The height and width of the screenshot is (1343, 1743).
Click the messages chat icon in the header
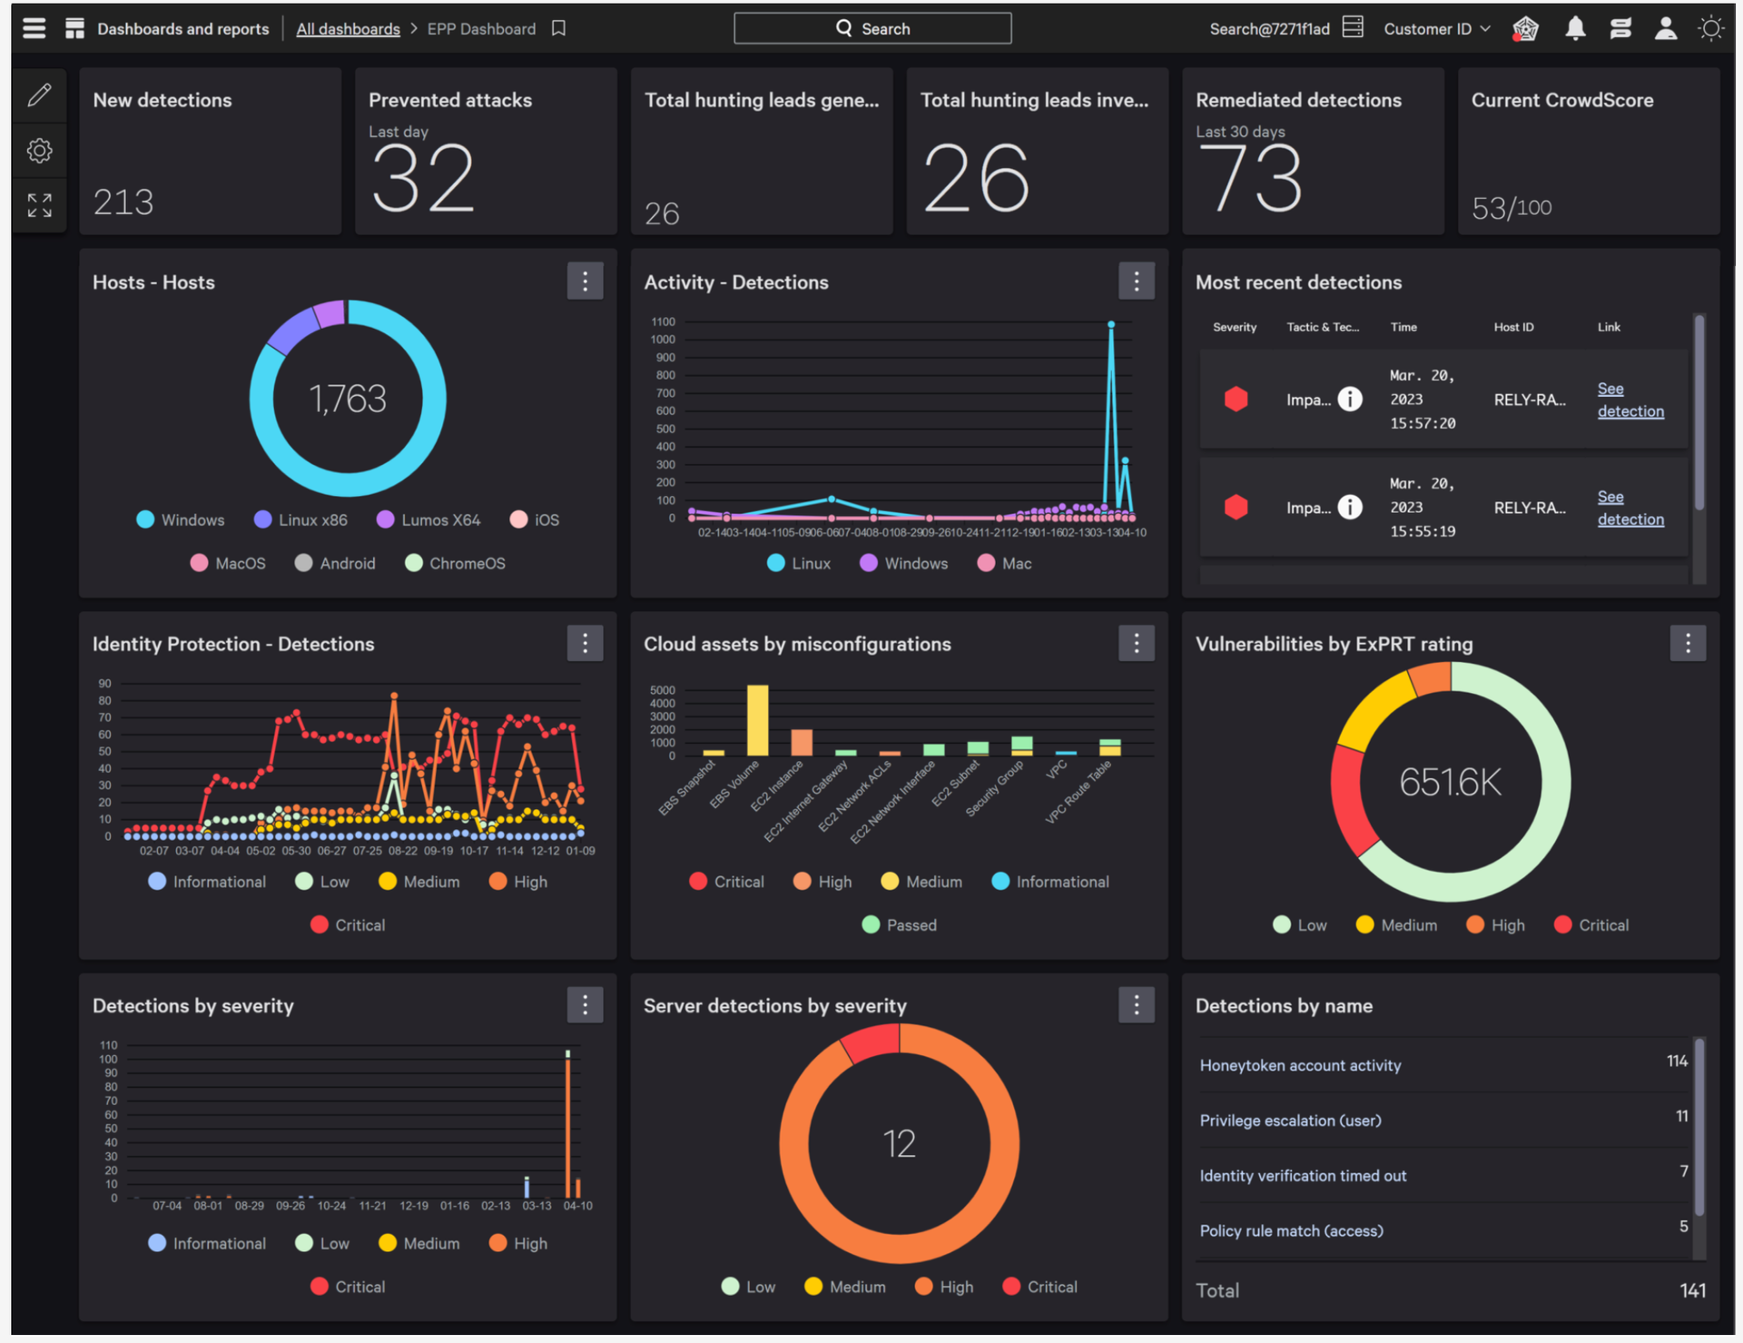click(1620, 28)
